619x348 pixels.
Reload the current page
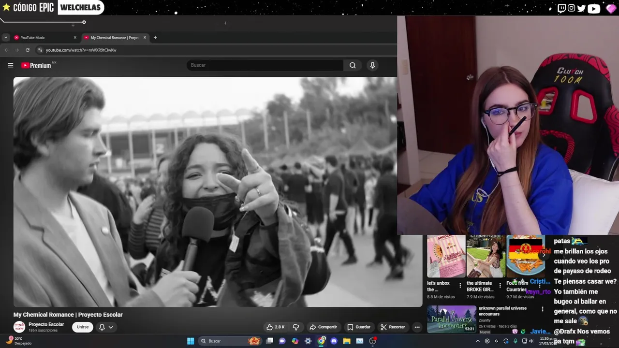point(28,50)
